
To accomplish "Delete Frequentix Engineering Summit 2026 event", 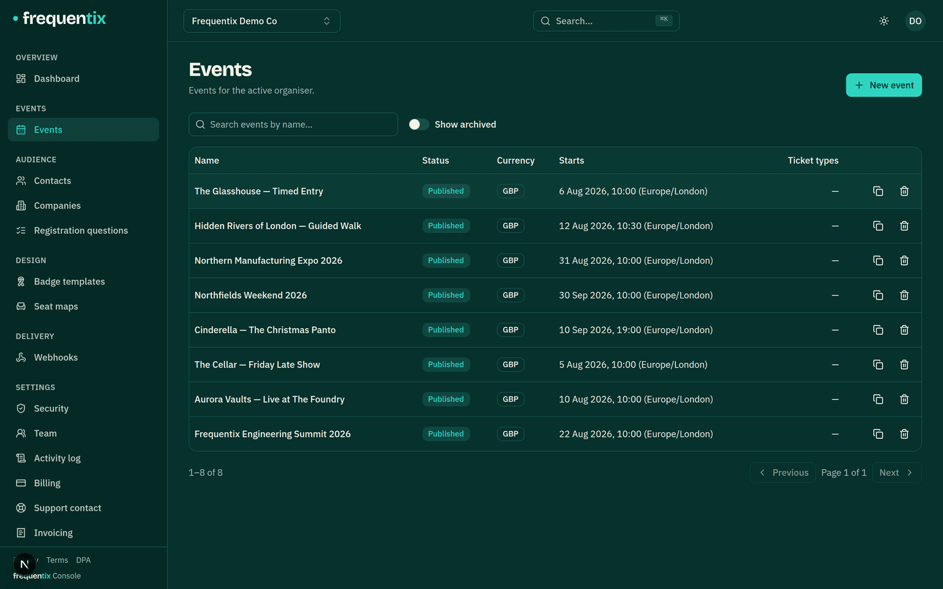I will point(904,434).
